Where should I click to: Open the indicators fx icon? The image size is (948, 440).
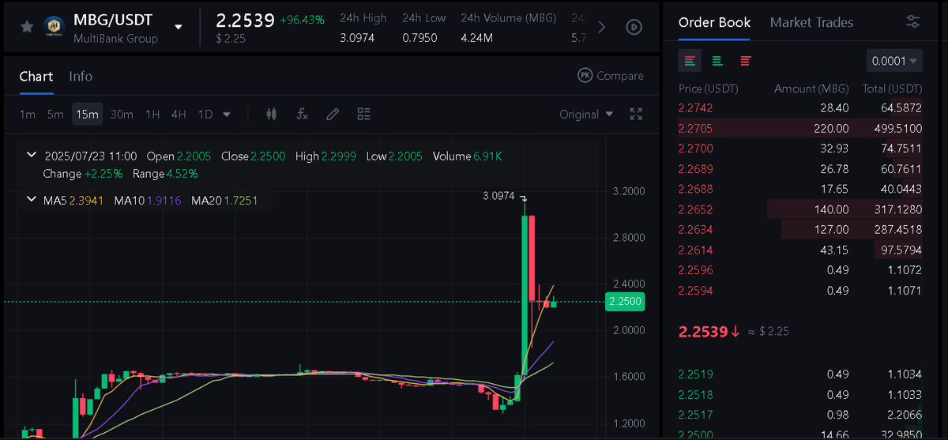[x=302, y=115]
